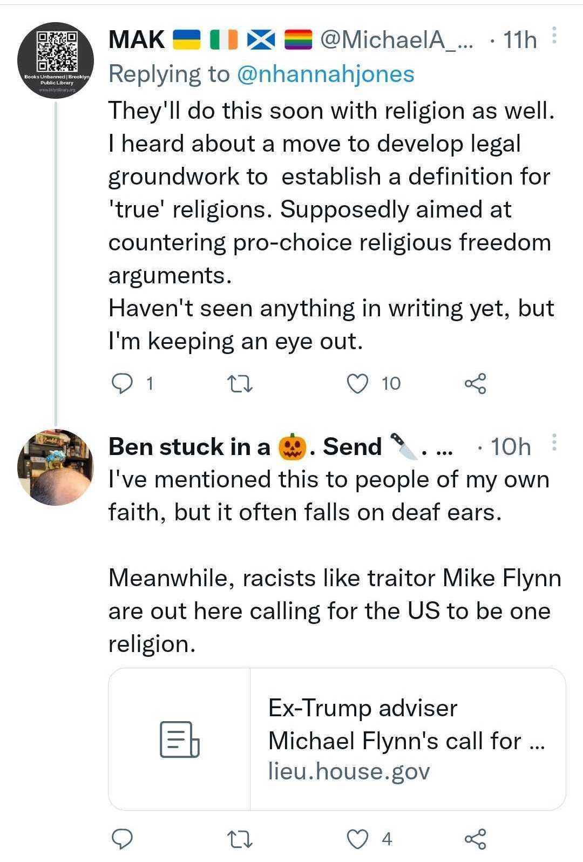Open MAK's QR code profile picture

(56, 60)
